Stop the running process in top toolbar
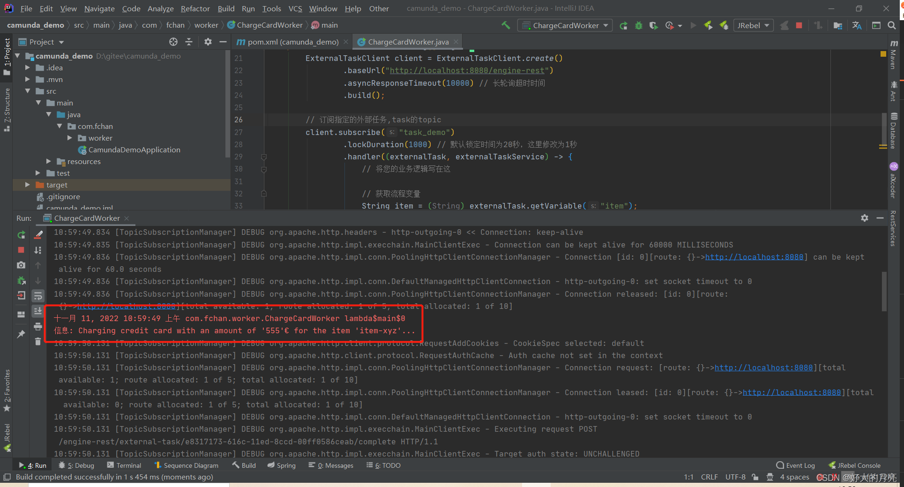This screenshot has width=904, height=487. coord(799,25)
